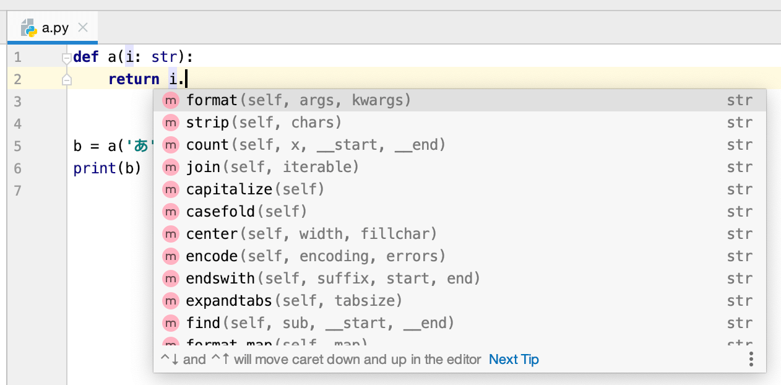Choose center(self, width, fillchar) suggestion
781x385 pixels.
click(460, 234)
